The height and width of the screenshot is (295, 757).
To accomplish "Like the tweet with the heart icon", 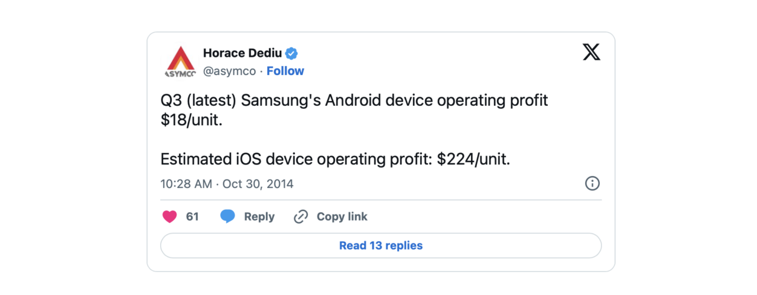I will coord(170,216).
